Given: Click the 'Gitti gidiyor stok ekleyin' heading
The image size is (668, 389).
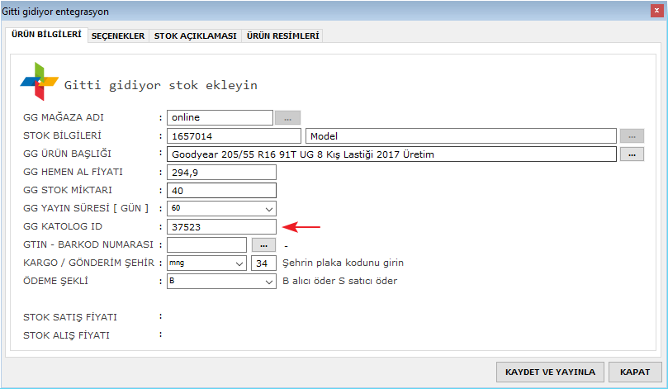Looking at the screenshot, I should [x=161, y=85].
